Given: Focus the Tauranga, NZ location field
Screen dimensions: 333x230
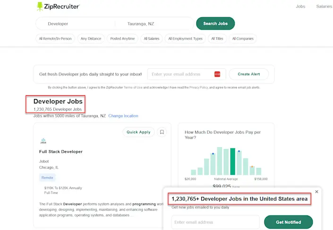Looking at the screenshot, I should [x=154, y=24].
